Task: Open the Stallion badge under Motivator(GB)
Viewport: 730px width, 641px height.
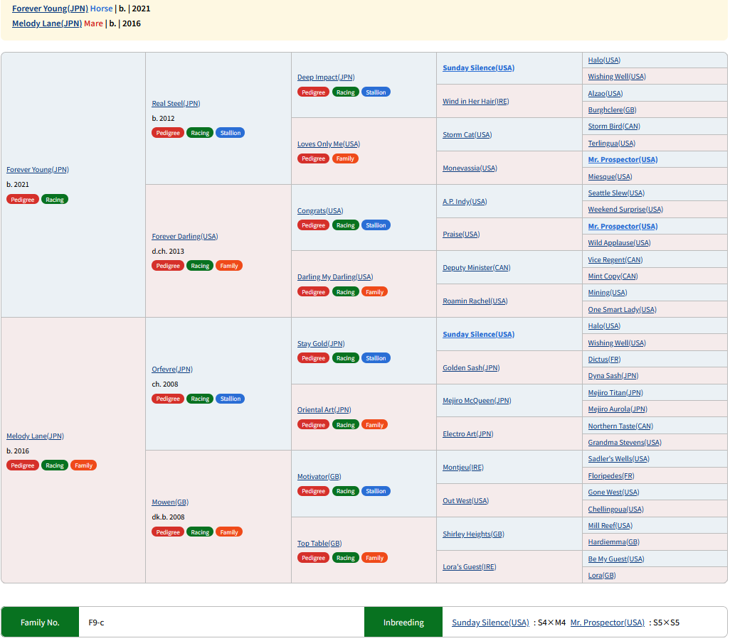Action: point(375,491)
